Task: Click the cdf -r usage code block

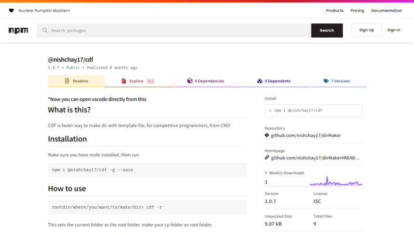Action: 147,207
